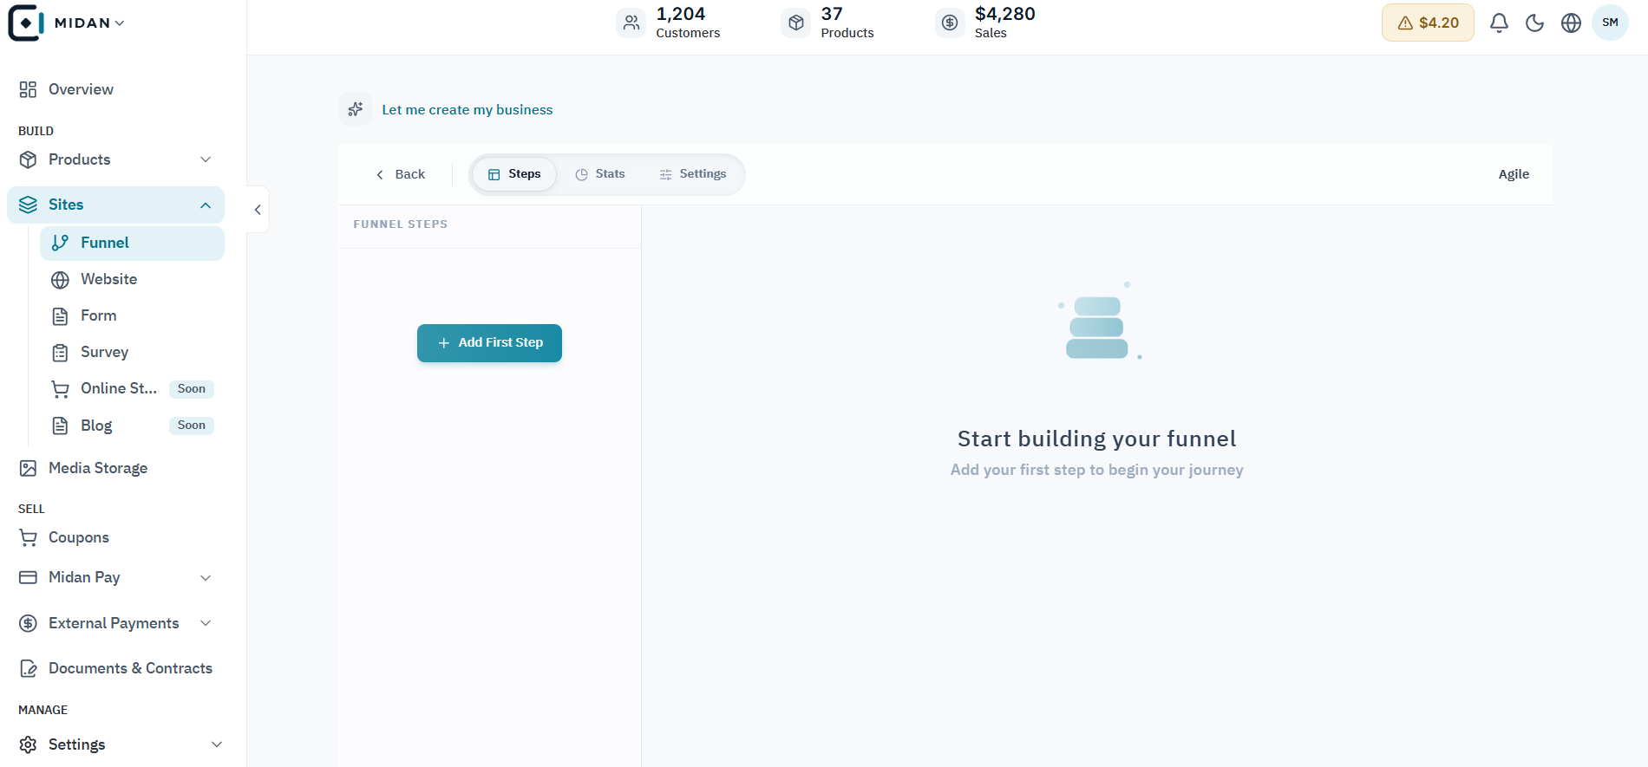1648x767 pixels.
Task: Click Blog sidebar item
Action: coord(132,426)
